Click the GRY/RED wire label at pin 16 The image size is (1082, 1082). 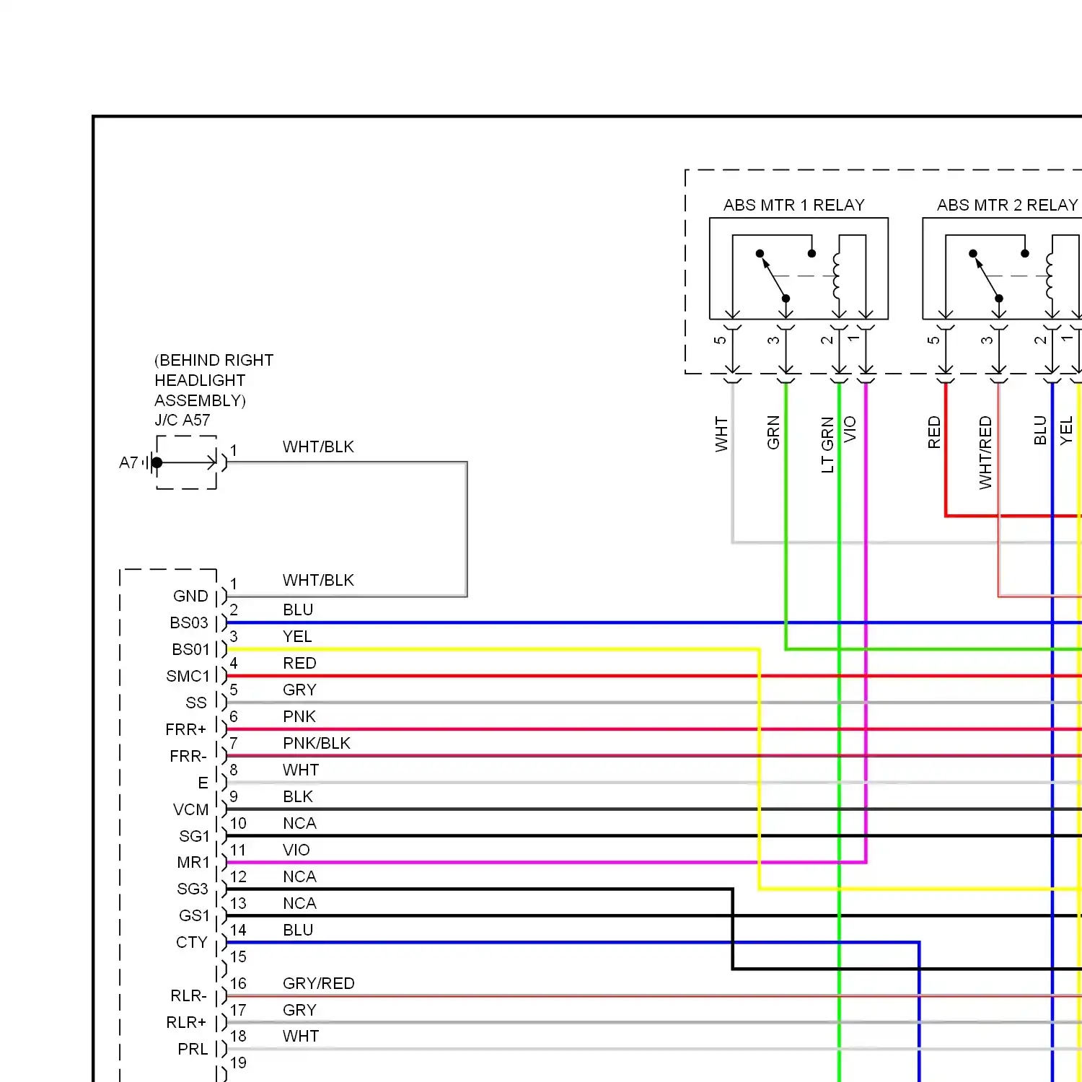tap(319, 983)
